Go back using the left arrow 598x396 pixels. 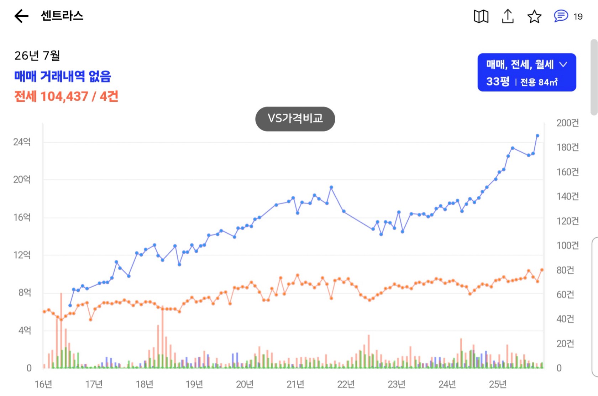(x=21, y=16)
